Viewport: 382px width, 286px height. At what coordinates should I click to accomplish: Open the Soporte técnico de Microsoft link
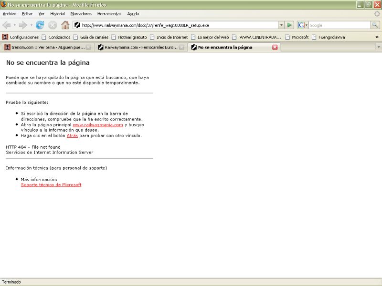51,184
